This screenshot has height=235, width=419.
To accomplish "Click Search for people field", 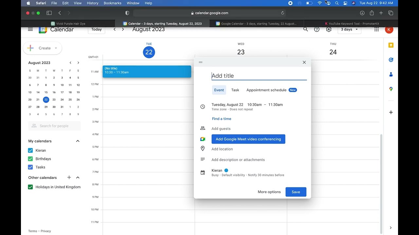I will [54, 126].
